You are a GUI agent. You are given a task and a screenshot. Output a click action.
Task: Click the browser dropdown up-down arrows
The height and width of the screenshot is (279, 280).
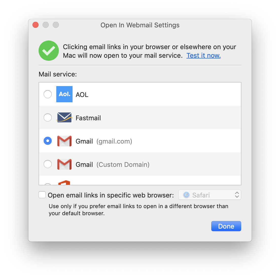237,195
